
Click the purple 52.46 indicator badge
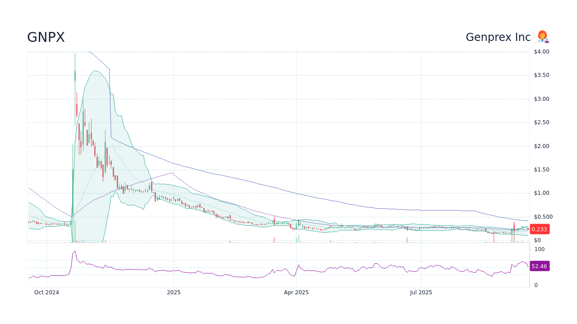[x=540, y=266]
